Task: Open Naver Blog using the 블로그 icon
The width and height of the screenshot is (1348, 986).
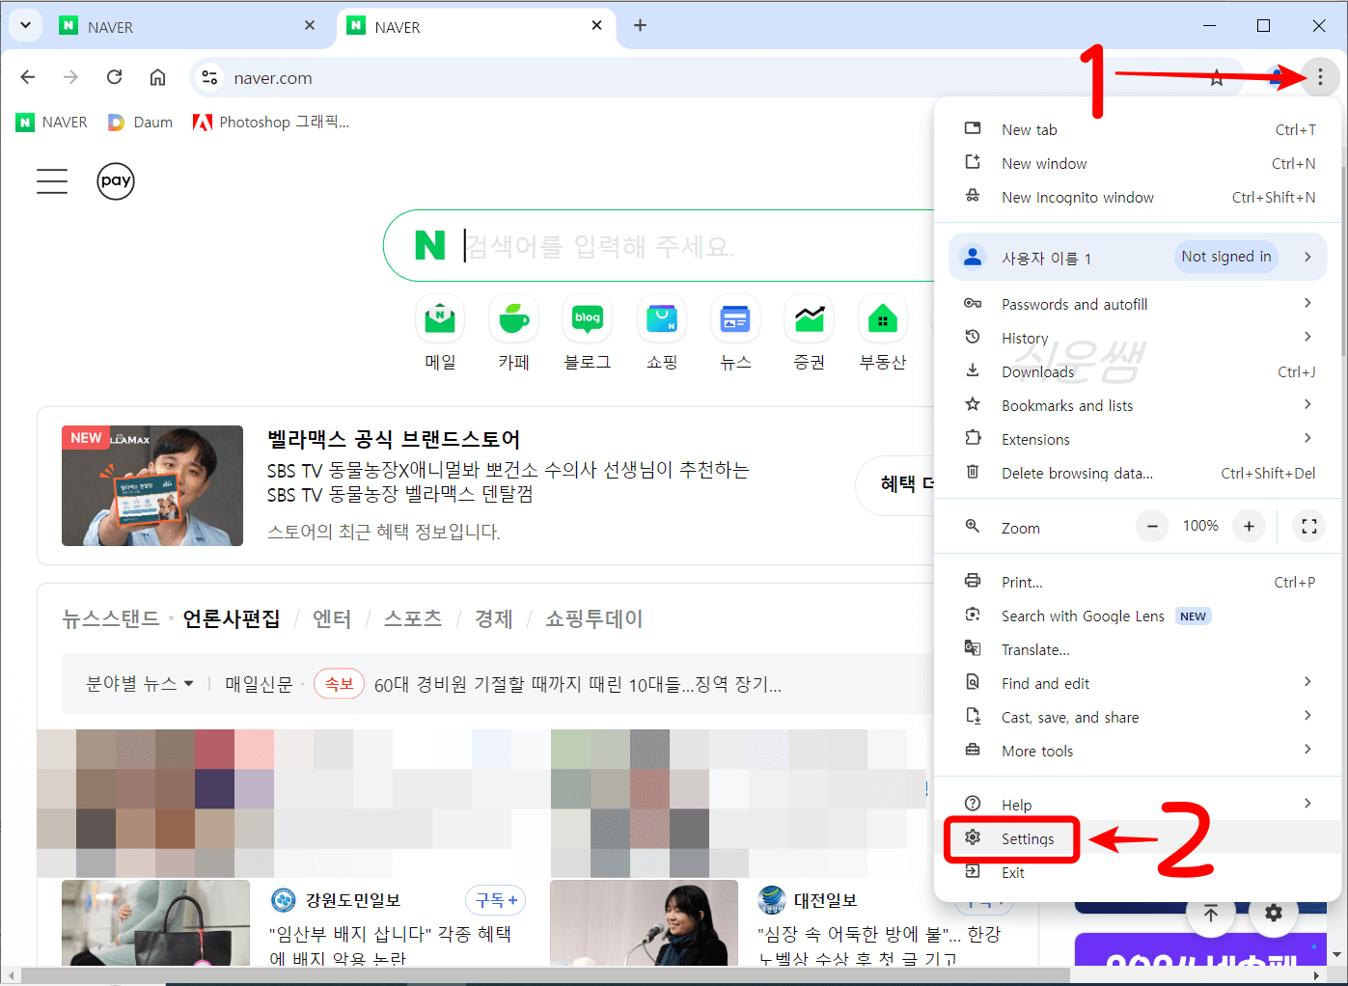Action: (588, 318)
